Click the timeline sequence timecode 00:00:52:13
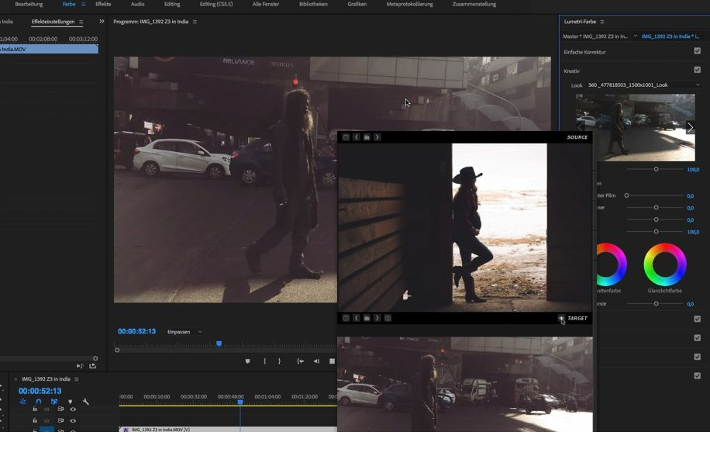 40,391
